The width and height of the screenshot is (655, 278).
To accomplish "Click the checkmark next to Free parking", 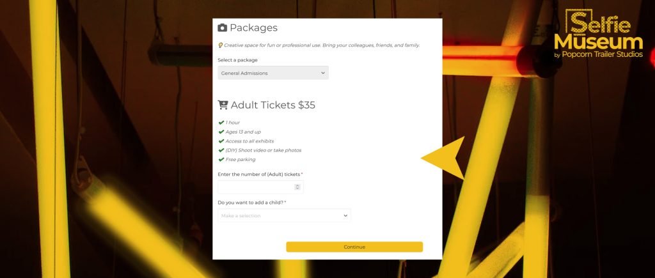I will click(x=221, y=160).
